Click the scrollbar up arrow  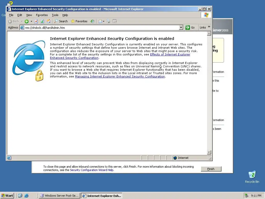(x=209, y=33)
